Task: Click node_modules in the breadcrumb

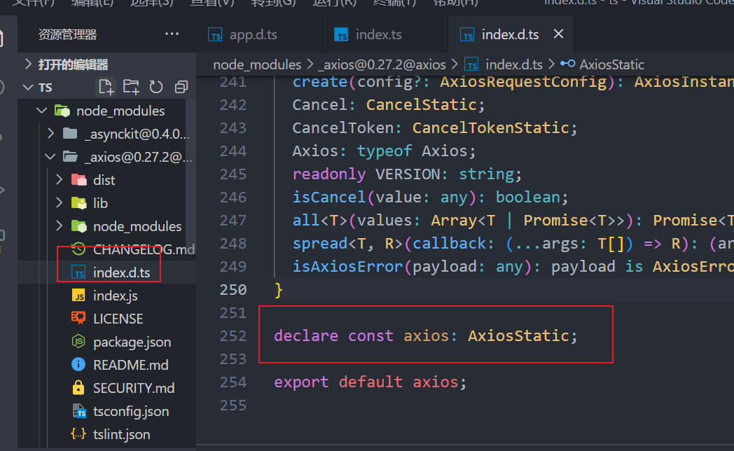Action: click(x=257, y=64)
